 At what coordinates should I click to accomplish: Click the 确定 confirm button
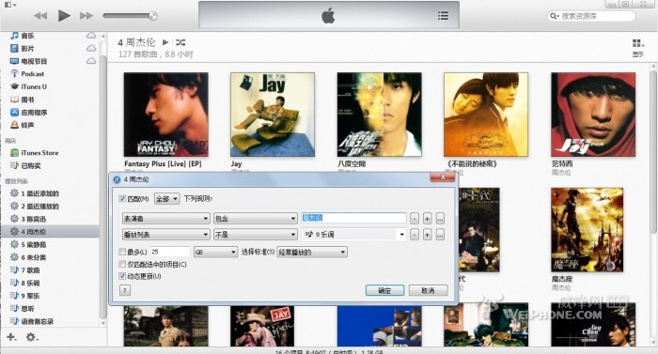coord(384,290)
